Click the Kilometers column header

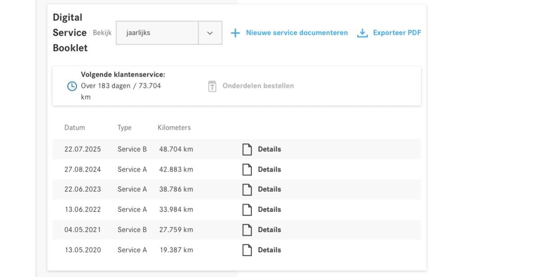pos(174,128)
